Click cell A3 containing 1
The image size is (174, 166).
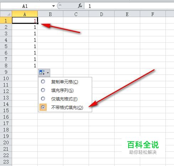tap(25, 33)
